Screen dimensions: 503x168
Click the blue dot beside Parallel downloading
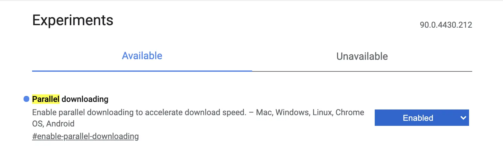[26, 99]
